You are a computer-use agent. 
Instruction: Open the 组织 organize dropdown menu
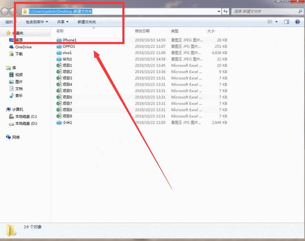10,22
